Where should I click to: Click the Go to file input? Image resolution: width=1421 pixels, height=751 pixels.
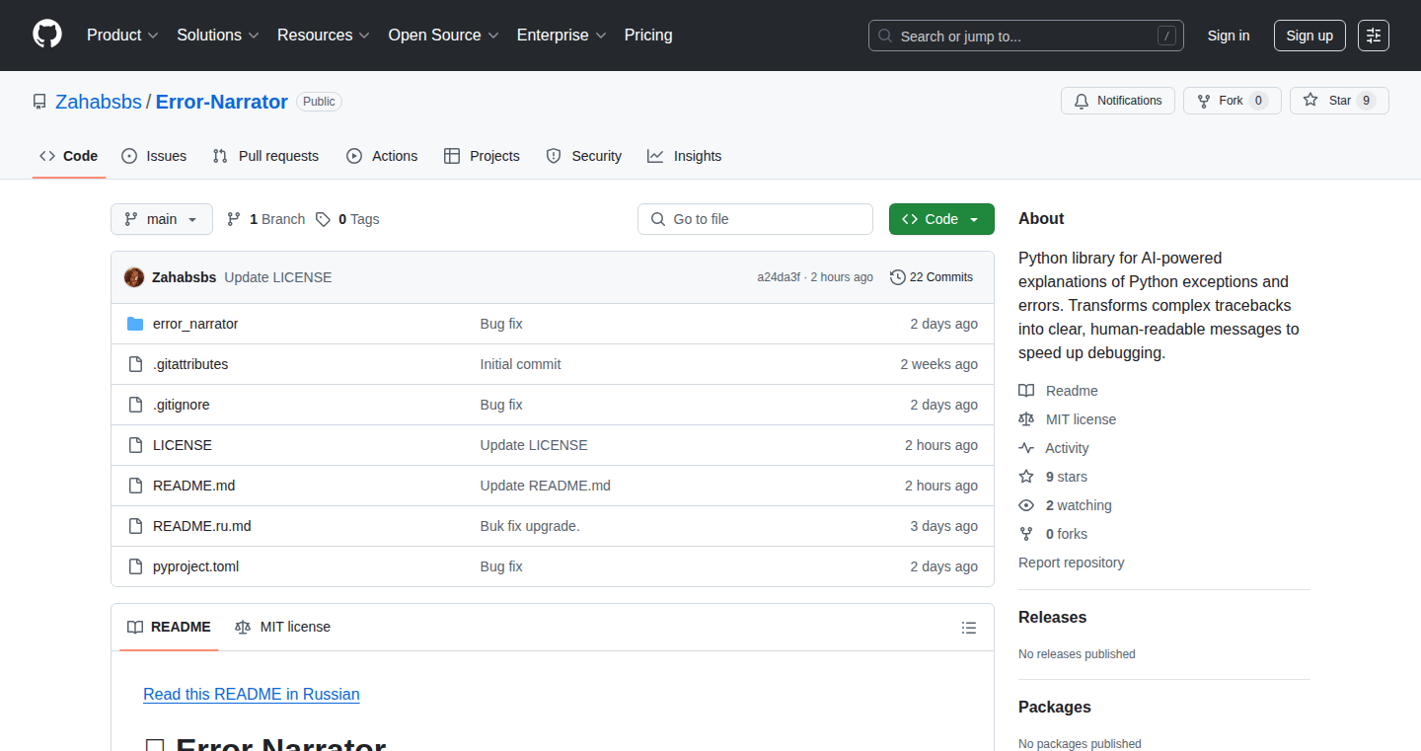point(755,219)
